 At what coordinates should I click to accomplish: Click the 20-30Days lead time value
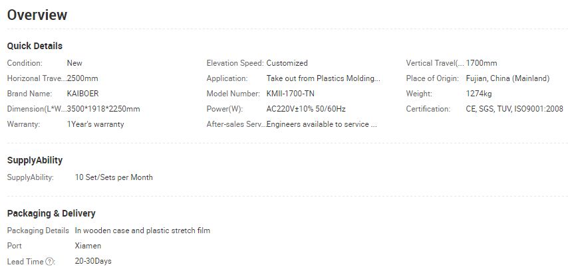pos(93,261)
